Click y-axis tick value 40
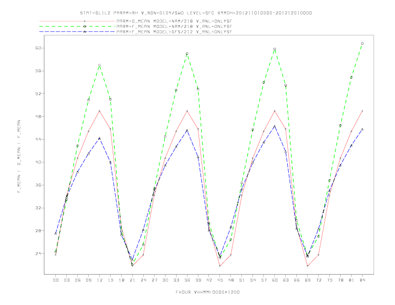 [x=38, y=162]
